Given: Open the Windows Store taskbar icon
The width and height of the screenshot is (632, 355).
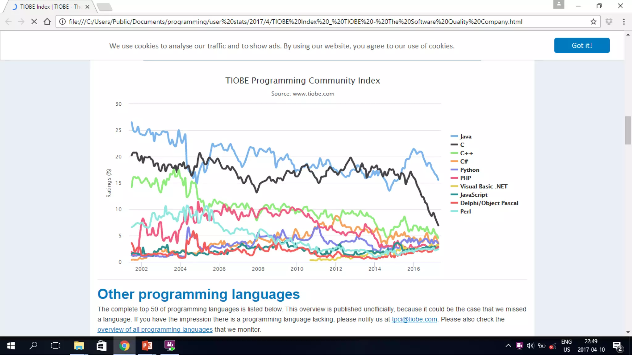Looking at the screenshot, I should [102, 346].
